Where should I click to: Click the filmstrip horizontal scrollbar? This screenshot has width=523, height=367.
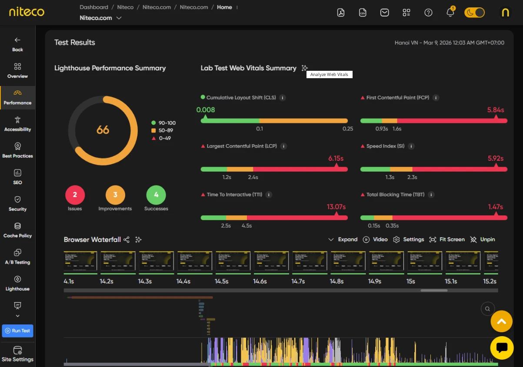tap(434, 291)
